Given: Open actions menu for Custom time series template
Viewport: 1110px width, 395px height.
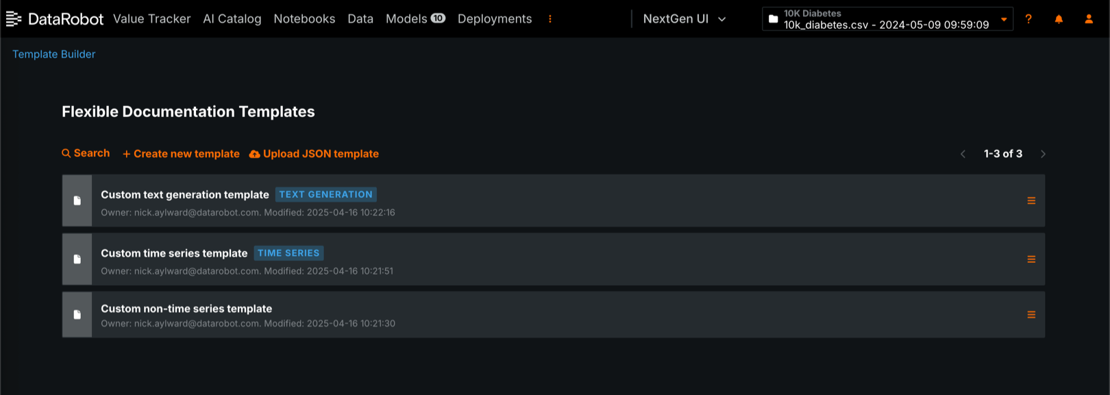Looking at the screenshot, I should 1031,259.
